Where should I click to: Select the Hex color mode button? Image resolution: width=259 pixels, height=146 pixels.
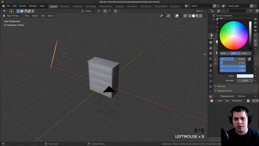coord(246,53)
